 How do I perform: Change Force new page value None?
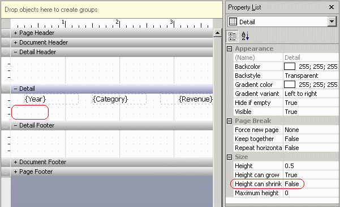coord(311,130)
